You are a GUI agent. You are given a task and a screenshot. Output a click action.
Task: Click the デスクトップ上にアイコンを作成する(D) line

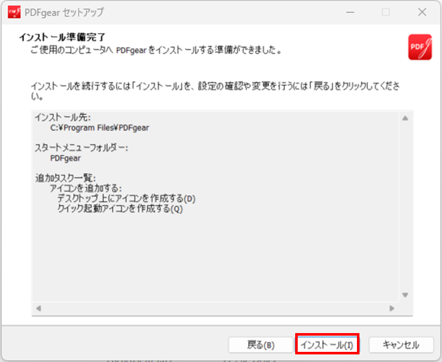[126, 199]
